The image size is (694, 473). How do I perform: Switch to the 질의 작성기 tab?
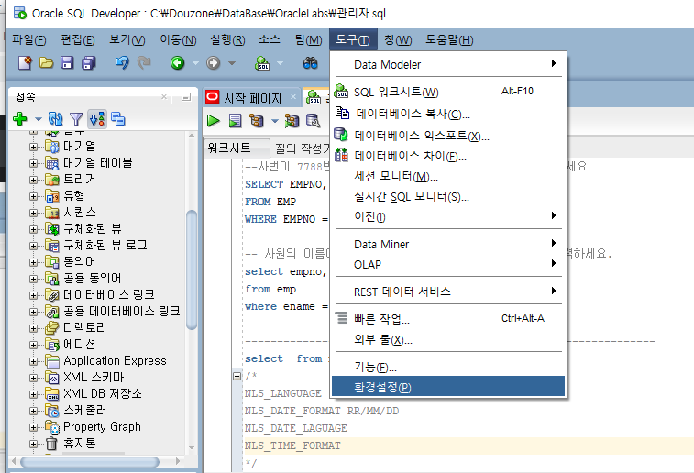click(x=302, y=148)
